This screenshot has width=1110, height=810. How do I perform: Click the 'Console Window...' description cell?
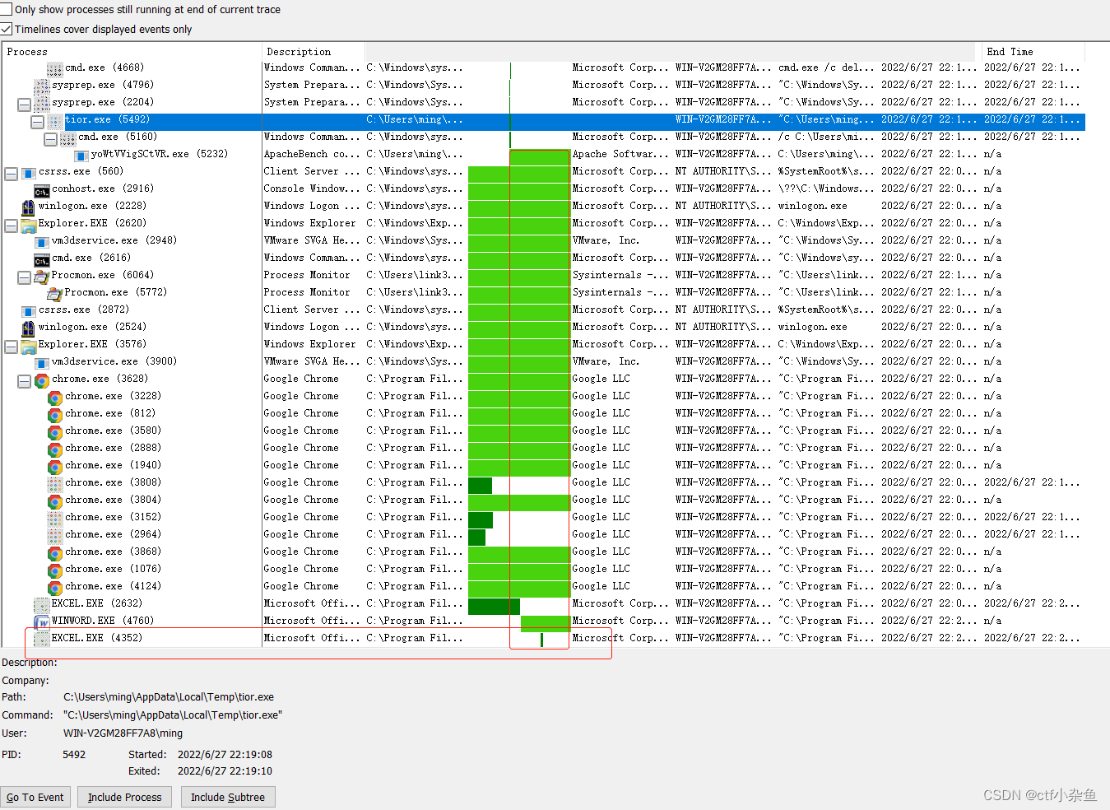coord(312,189)
